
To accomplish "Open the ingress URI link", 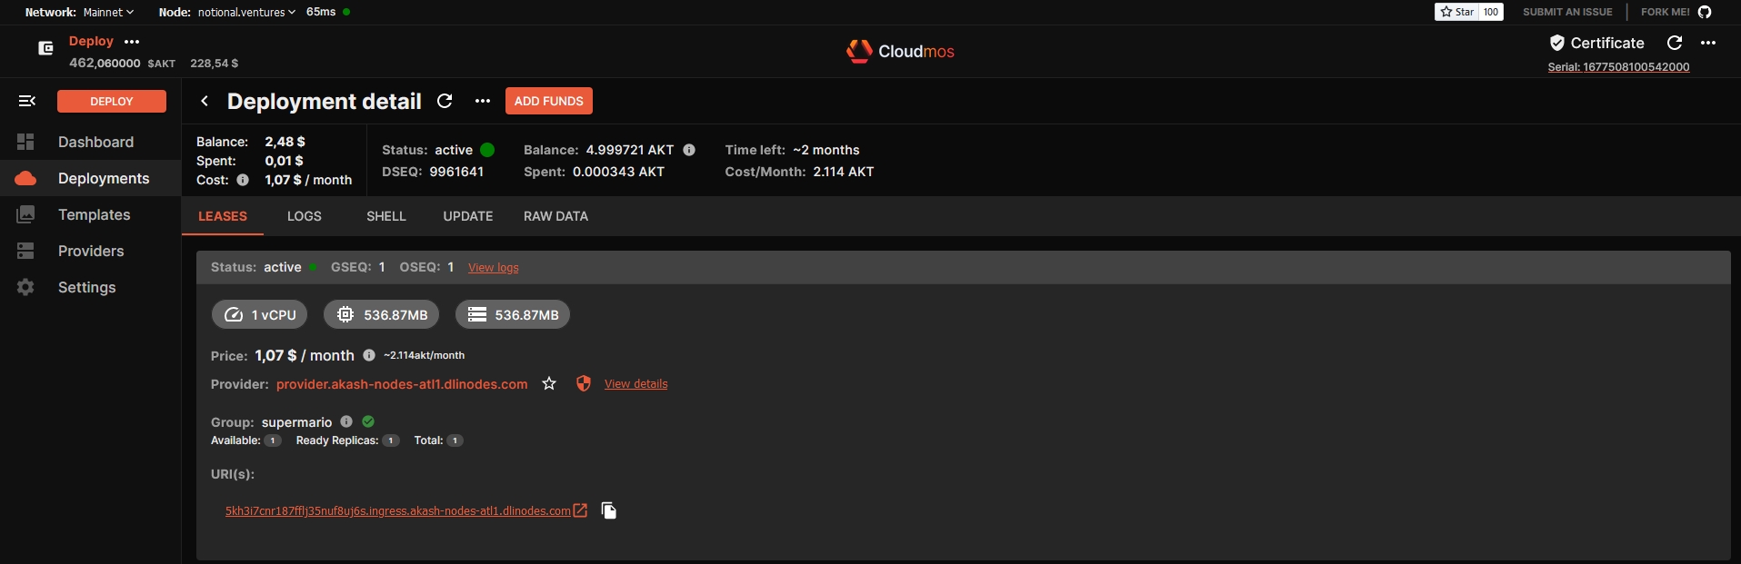I will click(398, 511).
